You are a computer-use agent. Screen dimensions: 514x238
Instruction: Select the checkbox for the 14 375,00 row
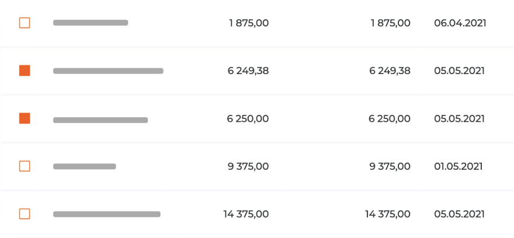pyautogui.click(x=25, y=213)
